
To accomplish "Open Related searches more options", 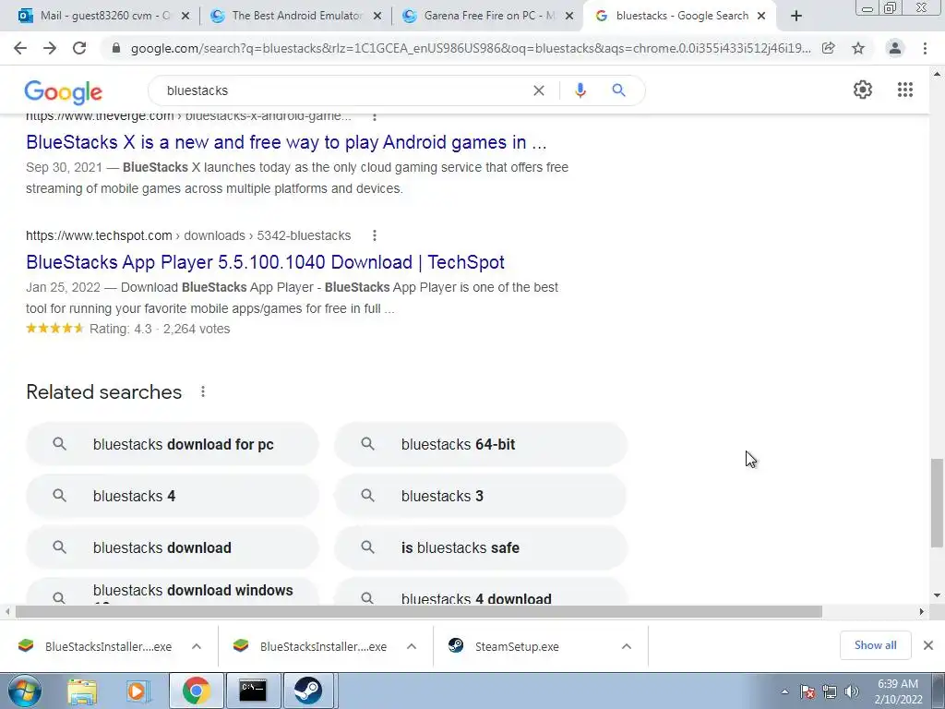I will [x=203, y=391].
